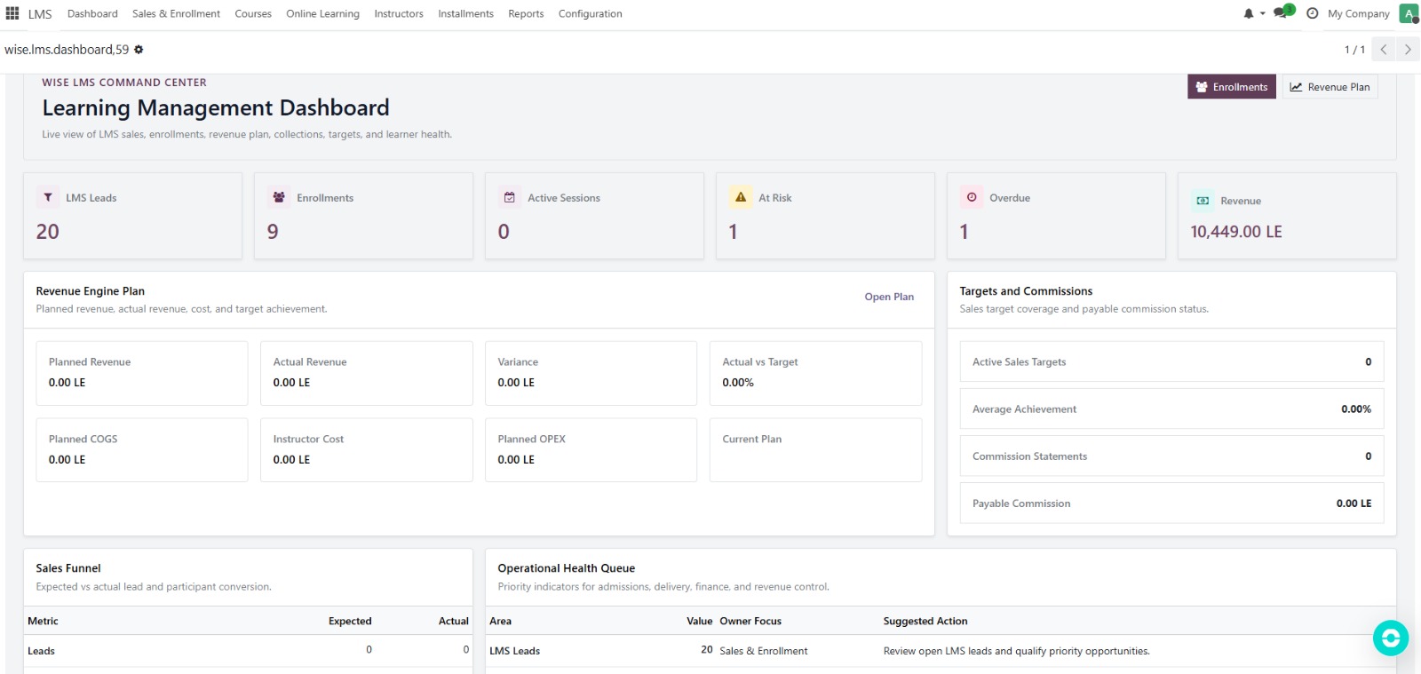1421x674 pixels.
Task: Click the LMS Leads funnel icon
Action: [48, 197]
